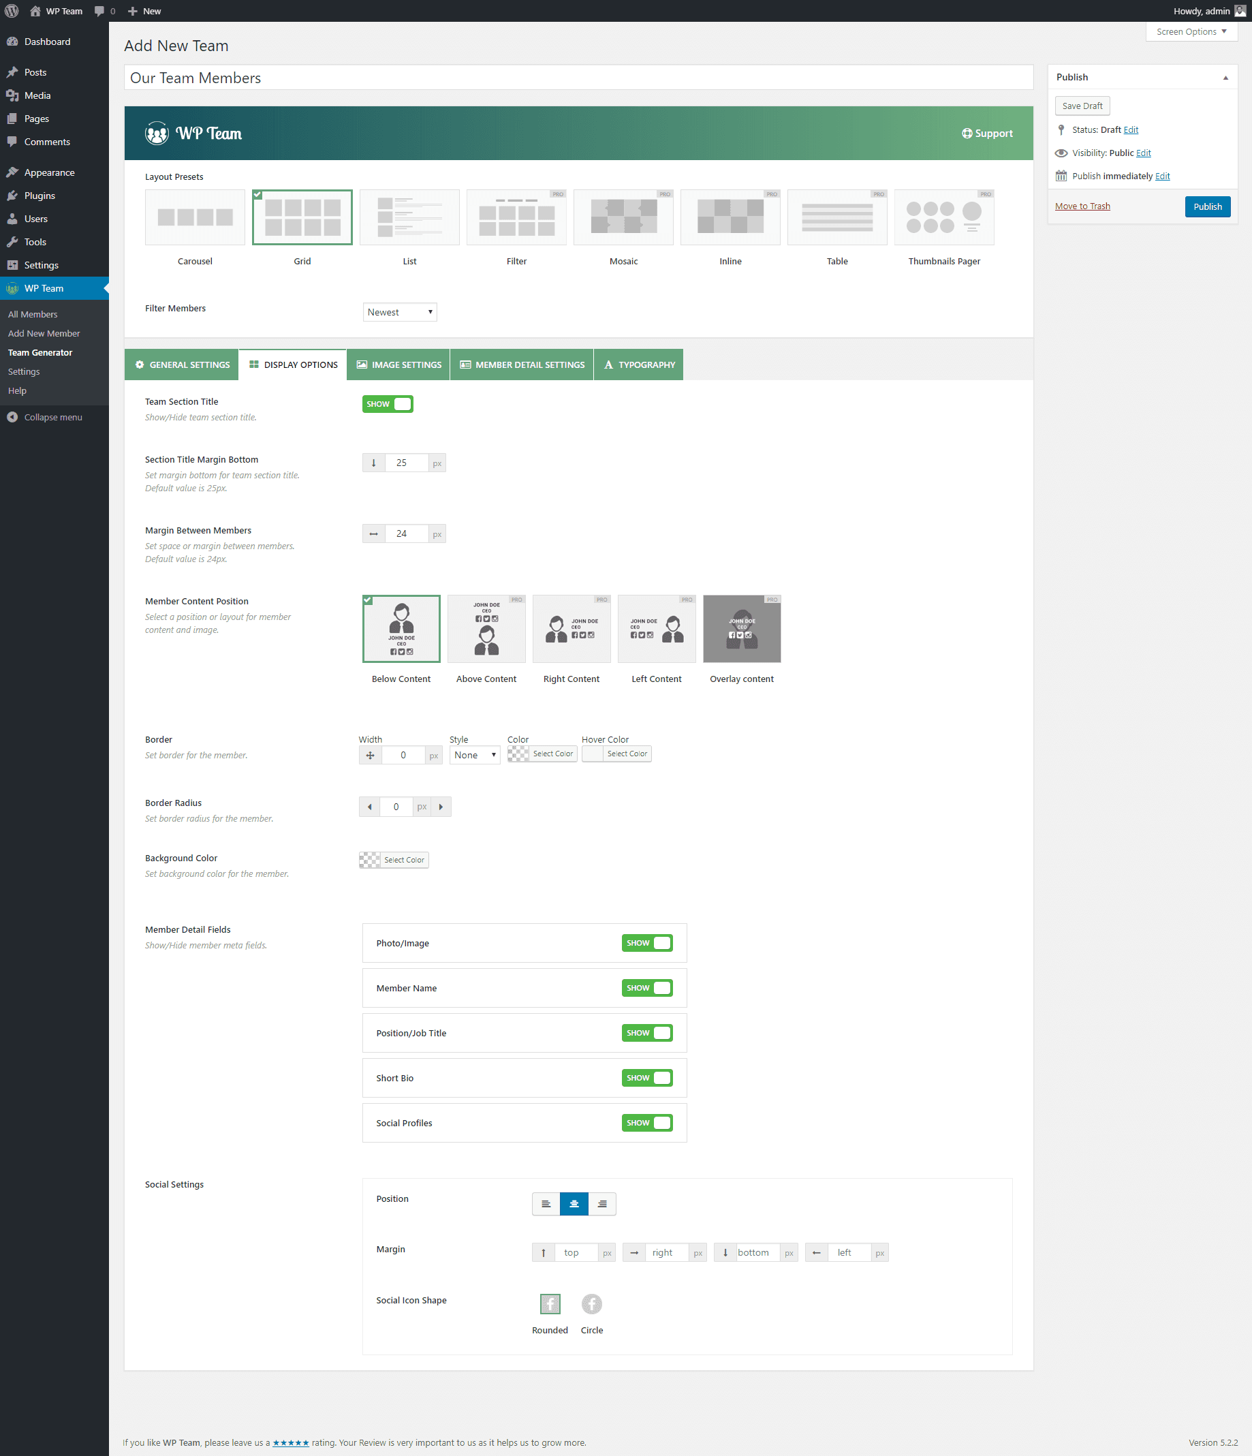
Task: Pick the Circle social icon shape
Action: pos(591,1304)
